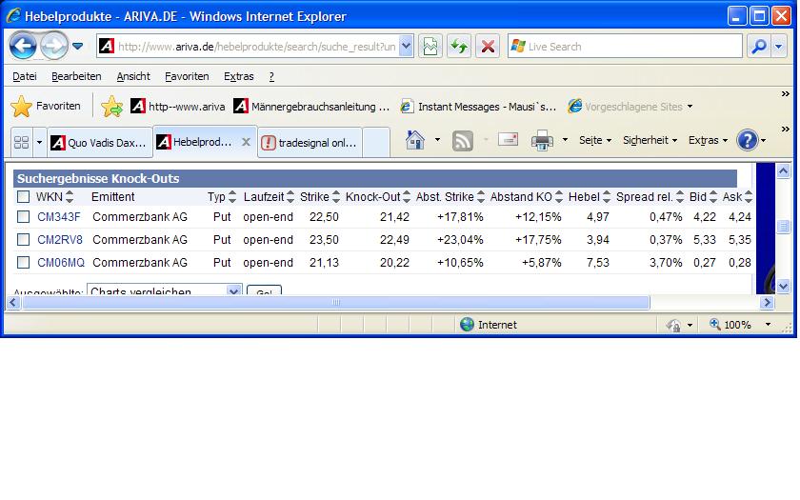Open the Datei menu
800x500 pixels.
(x=25, y=76)
